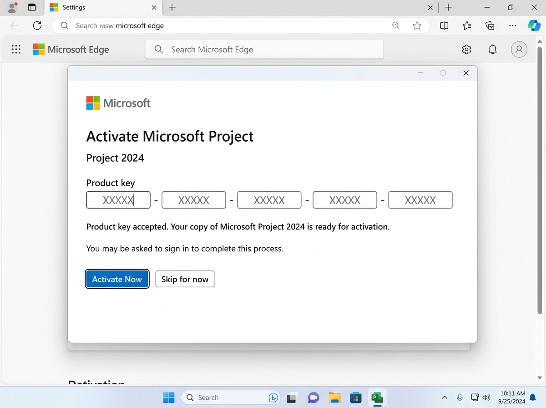
Task: Open the volume speaker tray icon
Action: click(486, 398)
